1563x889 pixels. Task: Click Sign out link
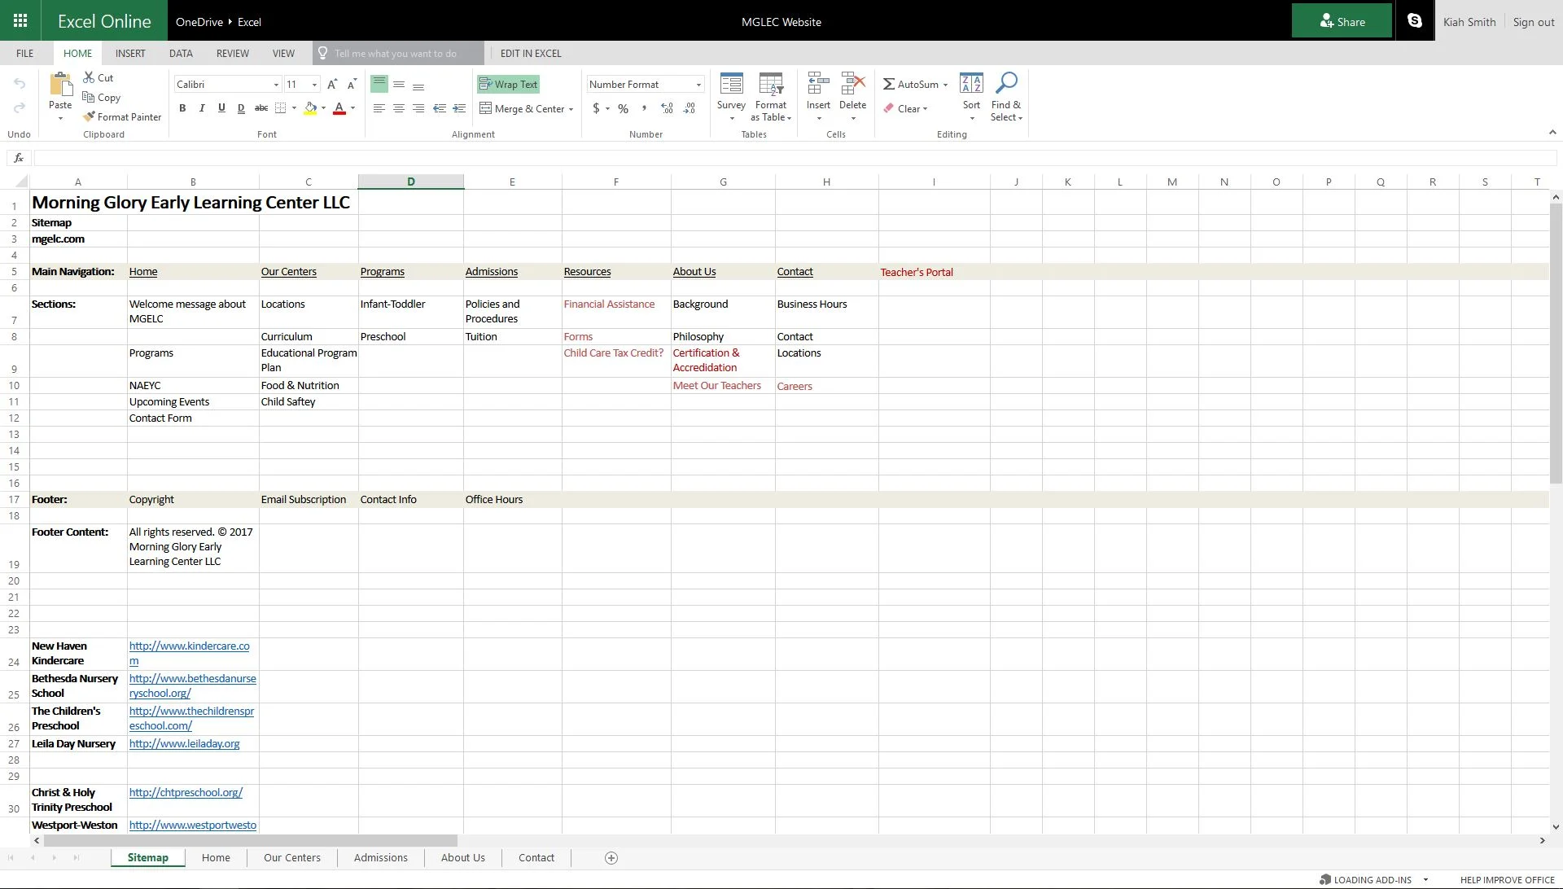[1534, 22]
